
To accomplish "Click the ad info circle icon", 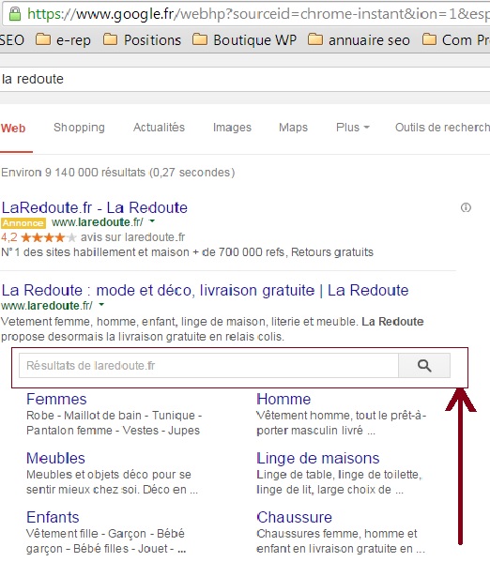I will [466, 207].
